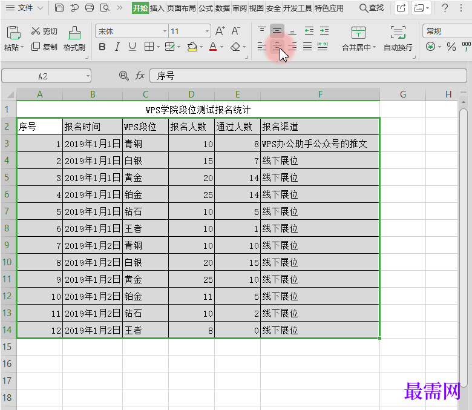Toggle italic text style
The image size is (472, 410).
tap(117, 47)
